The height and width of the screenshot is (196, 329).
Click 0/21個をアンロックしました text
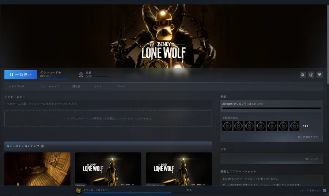(239, 104)
